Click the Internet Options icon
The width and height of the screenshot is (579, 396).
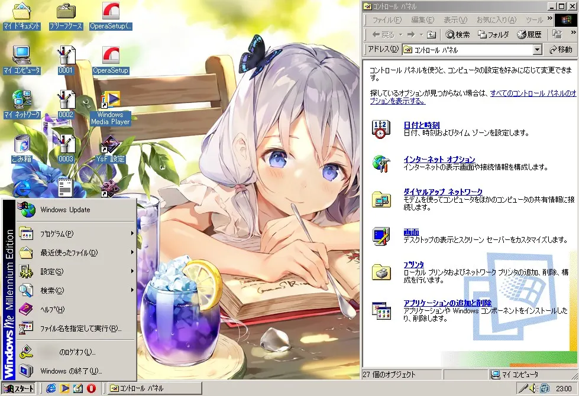[x=381, y=164]
